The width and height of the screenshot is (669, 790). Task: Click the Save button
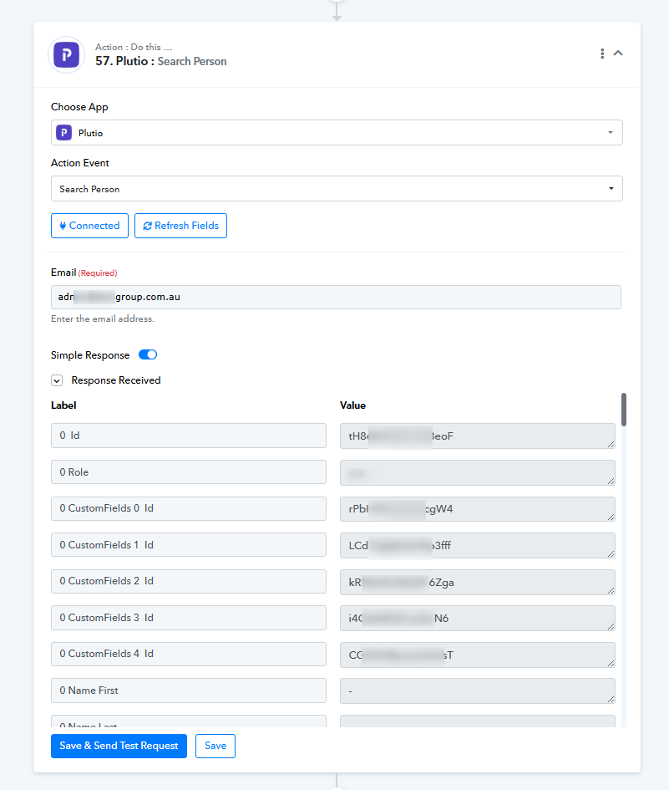(215, 746)
